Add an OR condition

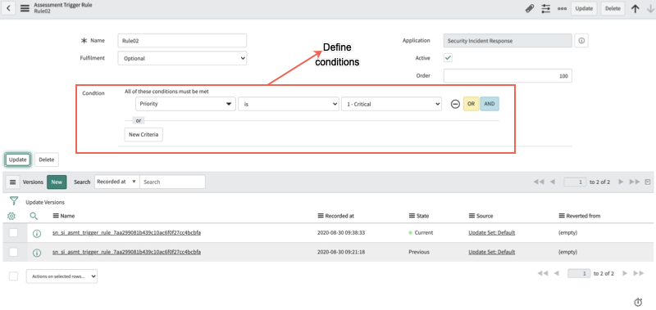(x=471, y=105)
